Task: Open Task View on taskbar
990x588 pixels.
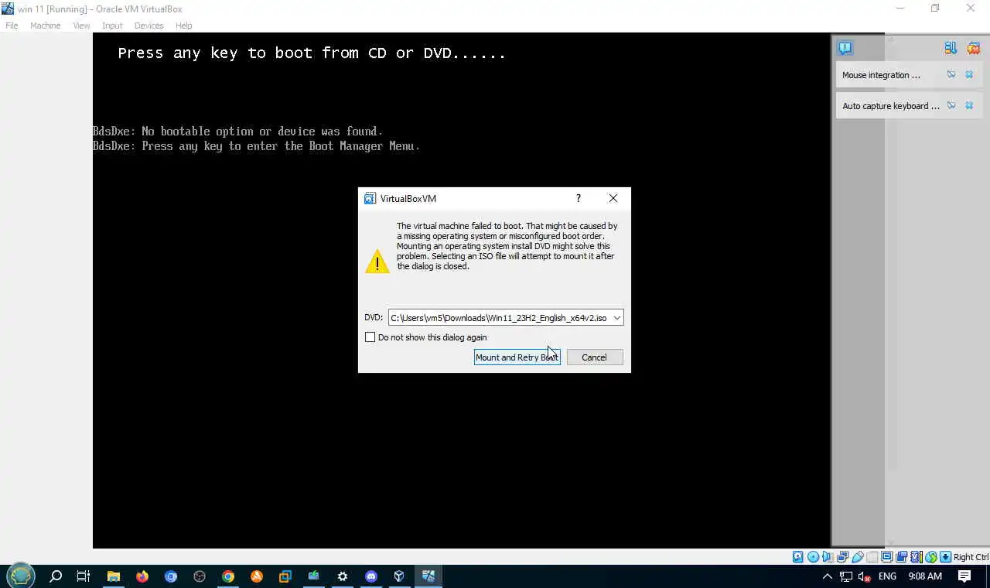Action: click(x=84, y=576)
